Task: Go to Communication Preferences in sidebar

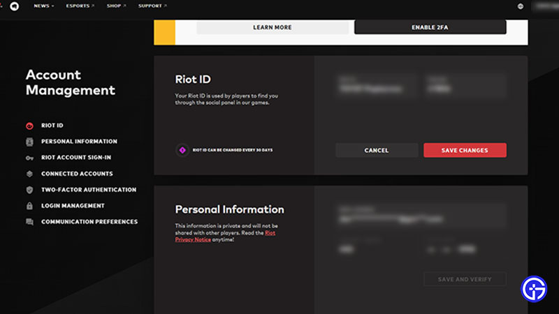Action: [x=89, y=222]
